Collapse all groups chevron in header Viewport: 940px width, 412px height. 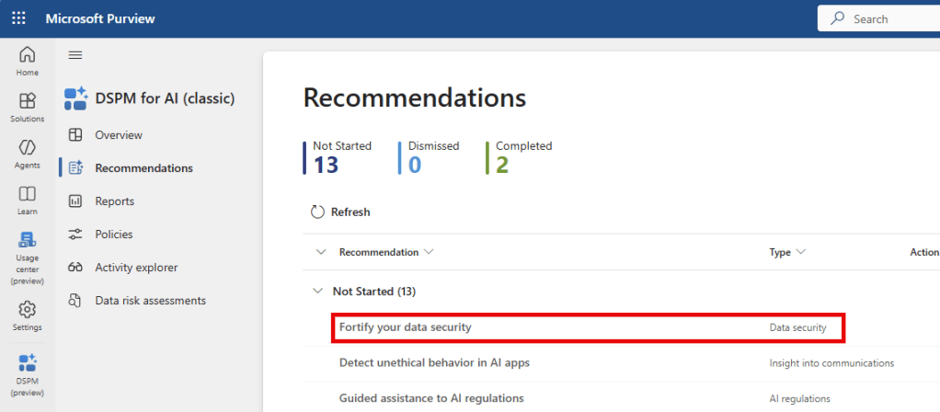click(321, 252)
